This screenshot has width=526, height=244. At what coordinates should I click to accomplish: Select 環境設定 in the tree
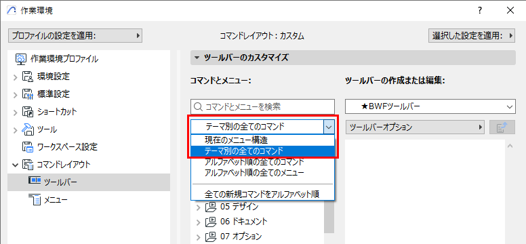coord(54,77)
